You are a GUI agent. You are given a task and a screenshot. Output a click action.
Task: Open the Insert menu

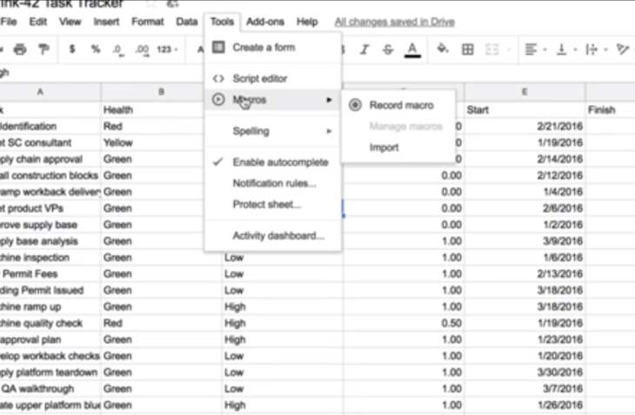[106, 22]
